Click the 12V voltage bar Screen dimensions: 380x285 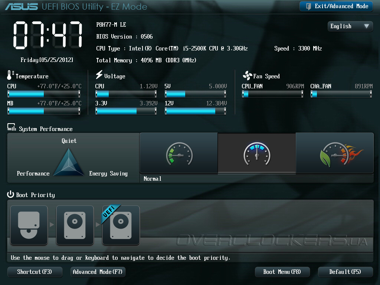(x=195, y=111)
